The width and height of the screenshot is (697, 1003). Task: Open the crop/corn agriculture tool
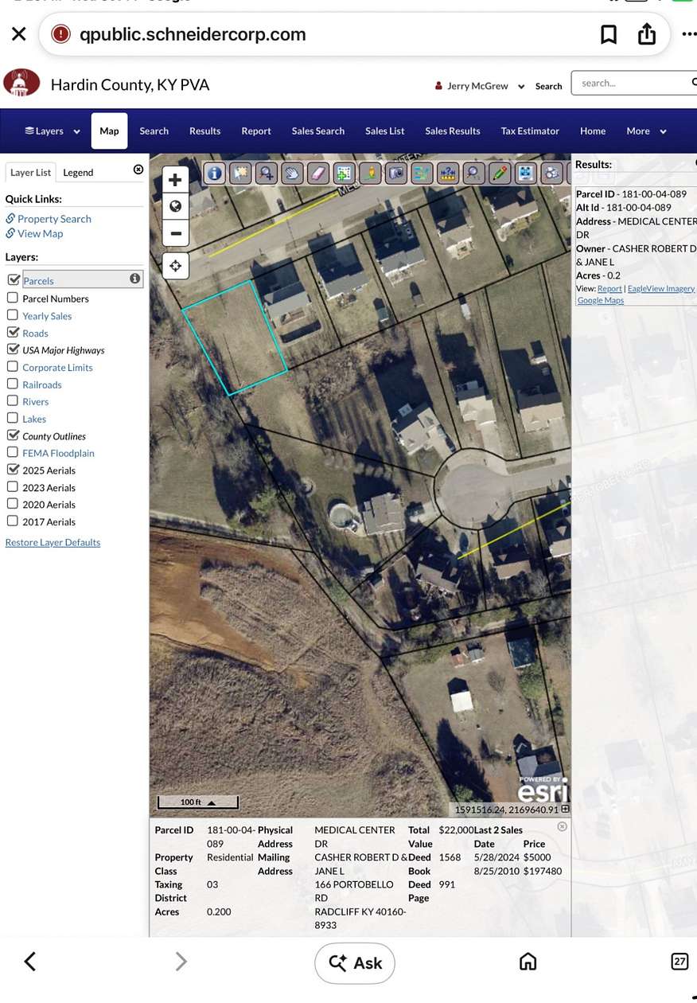point(370,173)
